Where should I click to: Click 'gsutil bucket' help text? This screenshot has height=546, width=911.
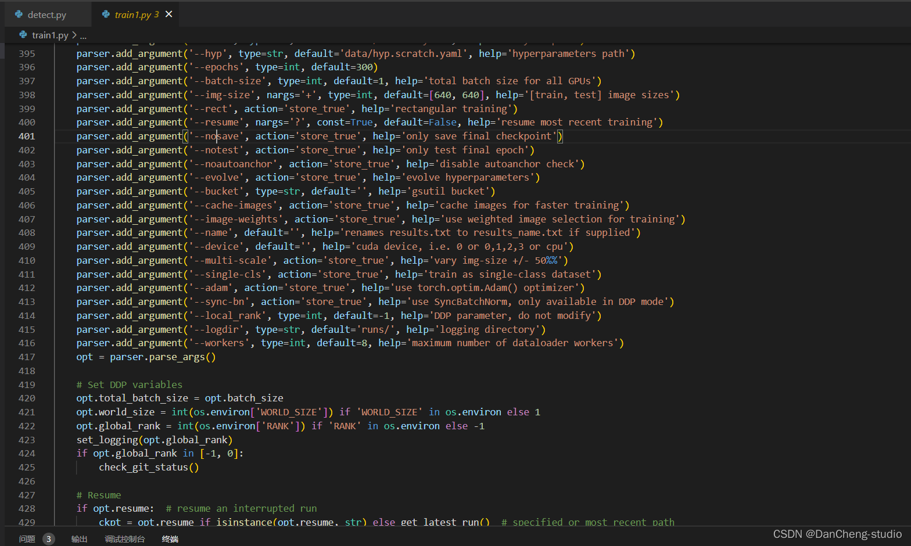[448, 192]
